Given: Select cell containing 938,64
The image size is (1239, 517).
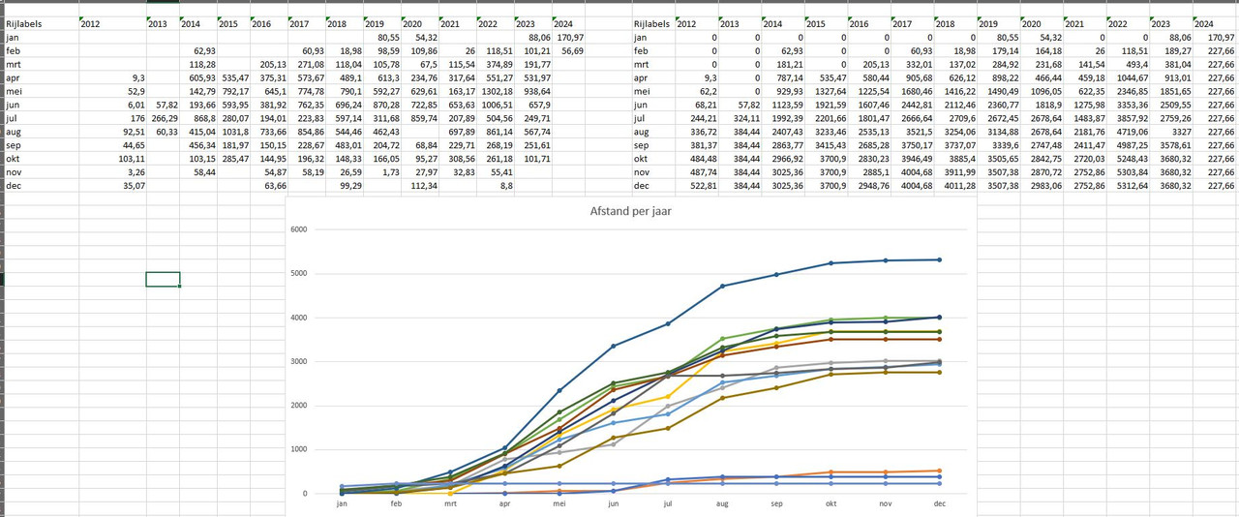Looking at the screenshot, I should point(532,91).
